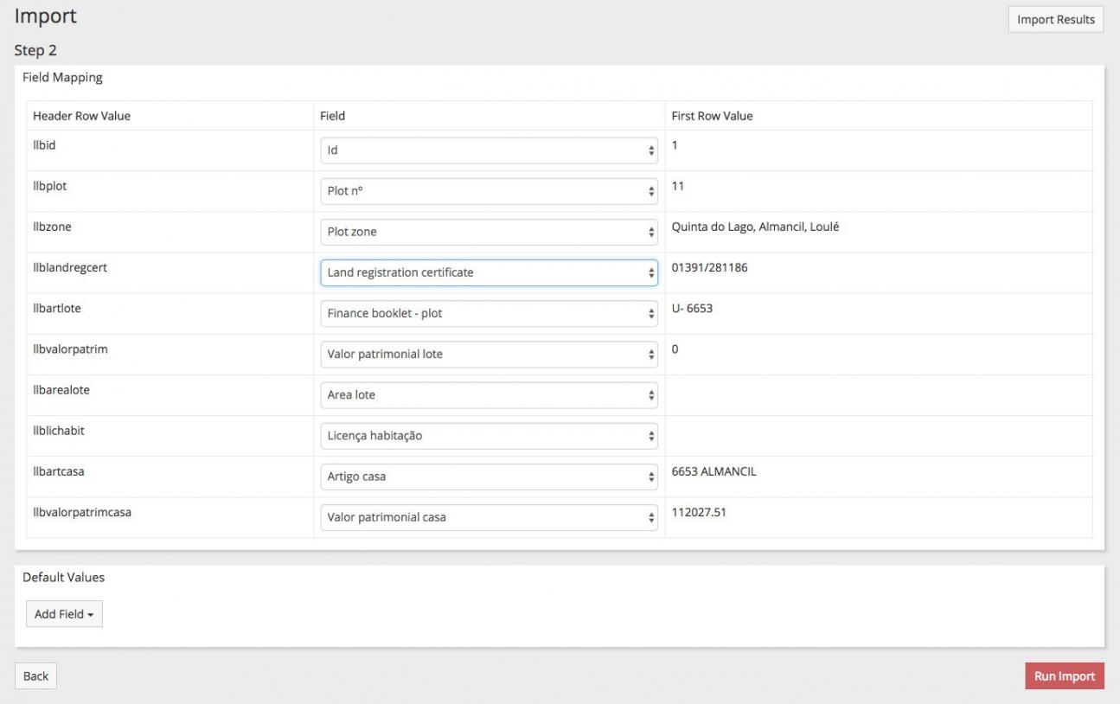This screenshot has width=1120, height=704.
Task: Click the Header Row Value column header
Action: coord(81,116)
